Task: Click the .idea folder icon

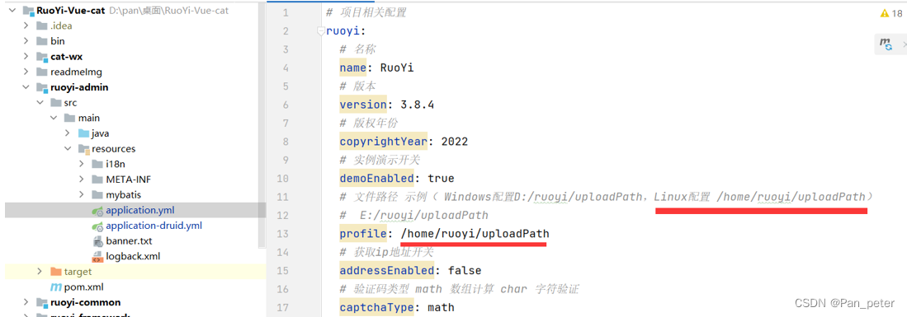Action: click(41, 26)
